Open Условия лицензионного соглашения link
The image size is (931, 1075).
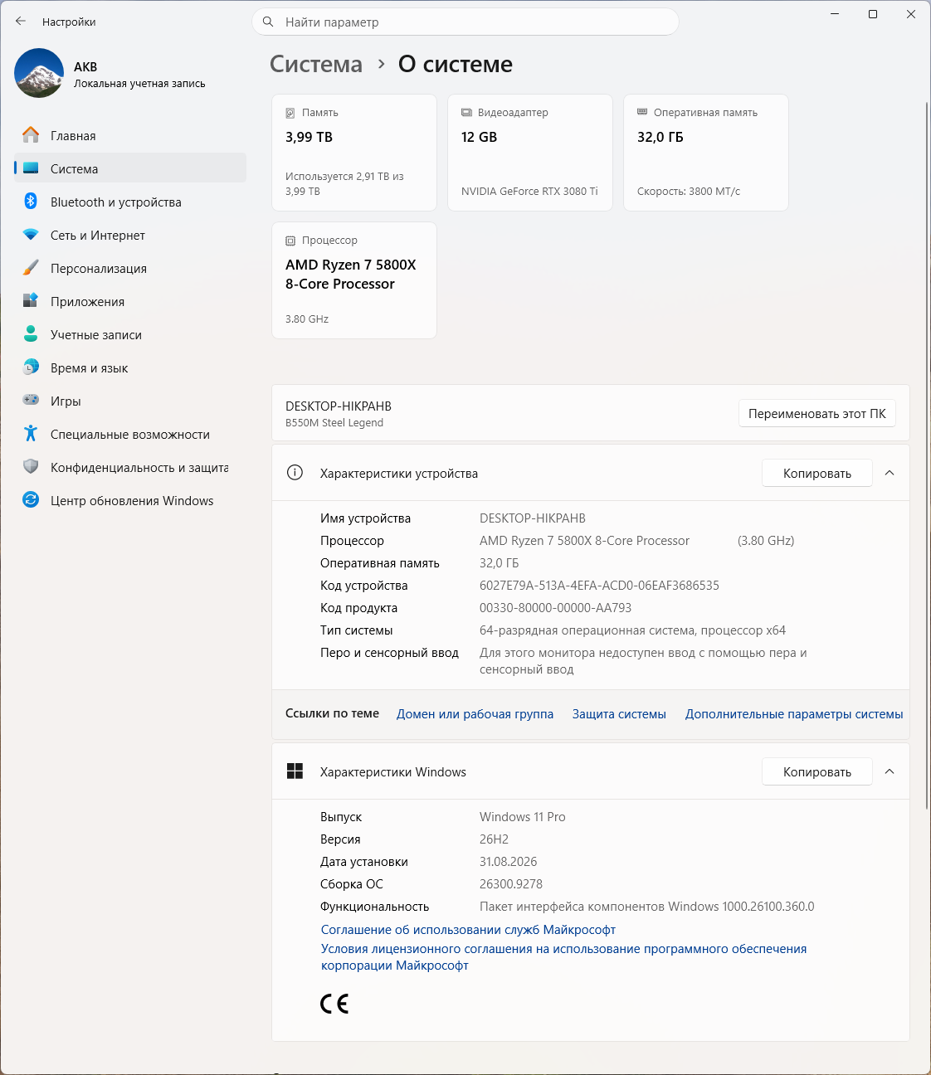[x=563, y=957]
